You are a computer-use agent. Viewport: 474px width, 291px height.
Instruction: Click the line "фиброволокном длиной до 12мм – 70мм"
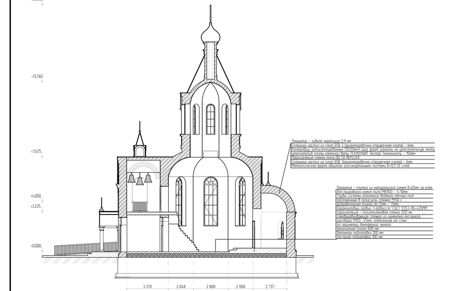(367, 205)
